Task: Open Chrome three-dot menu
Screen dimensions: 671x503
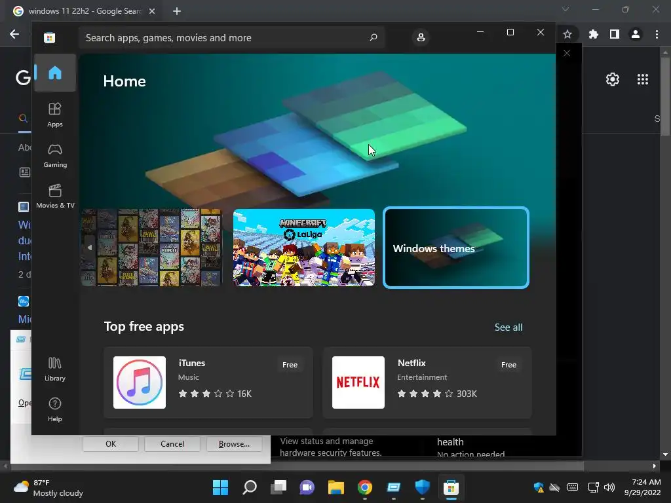Action: click(657, 34)
